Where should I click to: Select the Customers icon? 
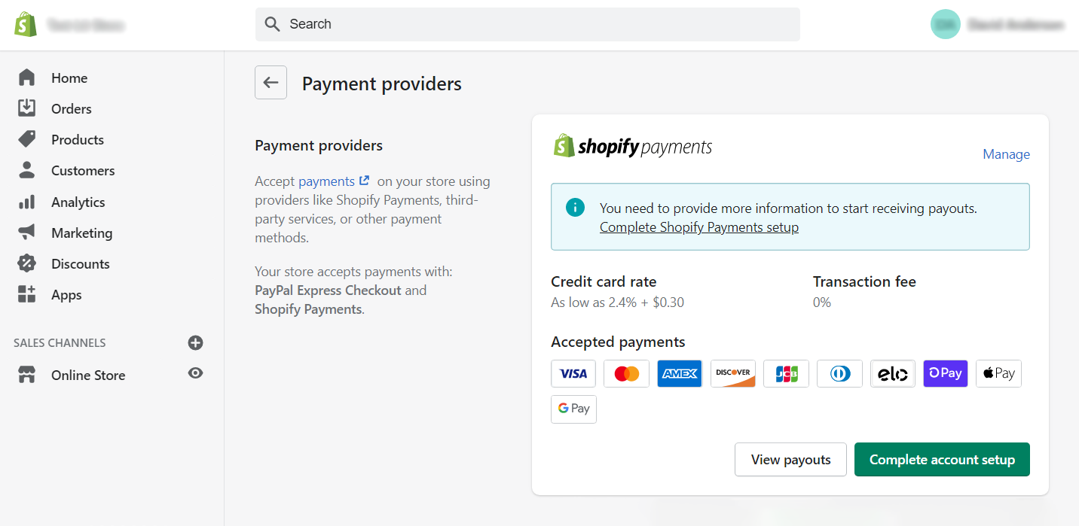27,170
